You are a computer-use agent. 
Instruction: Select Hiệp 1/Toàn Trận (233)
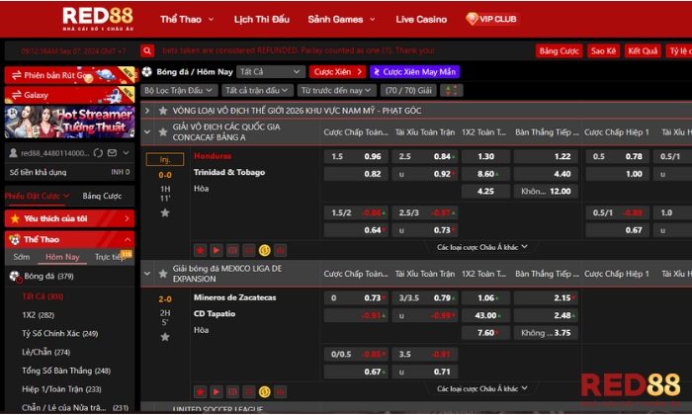click(61, 389)
